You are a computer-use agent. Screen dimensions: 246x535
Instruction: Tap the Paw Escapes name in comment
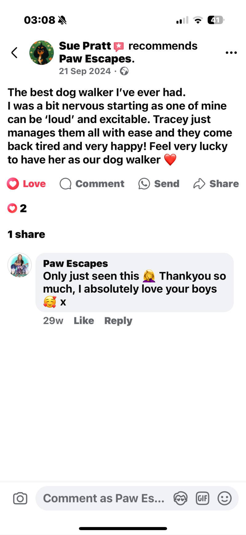75,263
